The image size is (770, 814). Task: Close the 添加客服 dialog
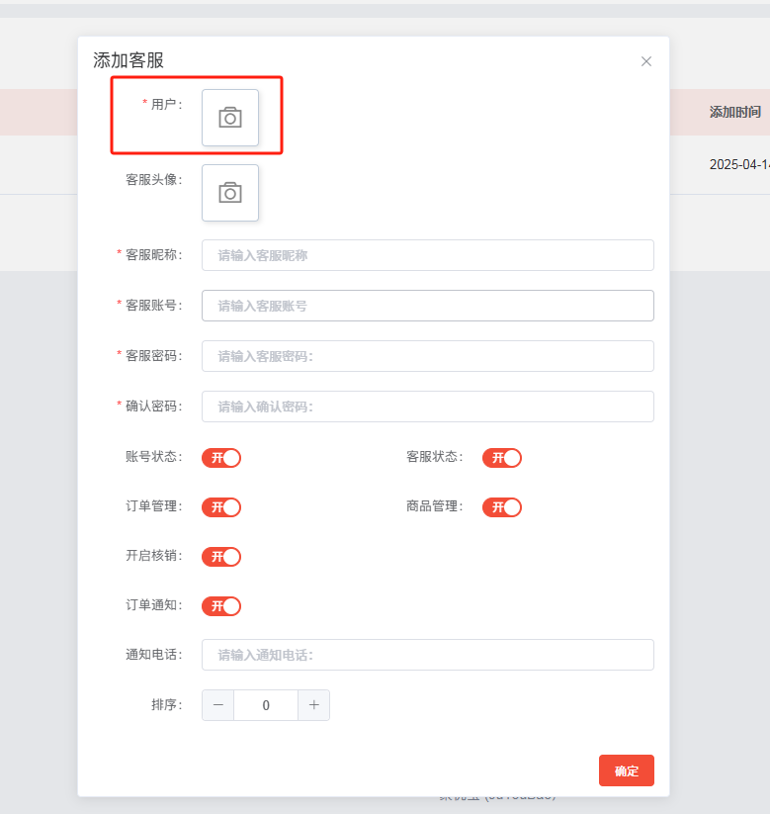[x=646, y=61]
